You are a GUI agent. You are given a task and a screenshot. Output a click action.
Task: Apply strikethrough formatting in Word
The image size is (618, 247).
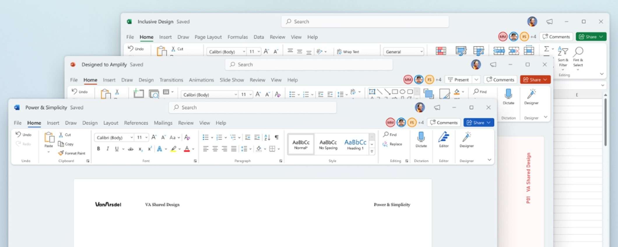pyautogui.click(x=131, y=149)
